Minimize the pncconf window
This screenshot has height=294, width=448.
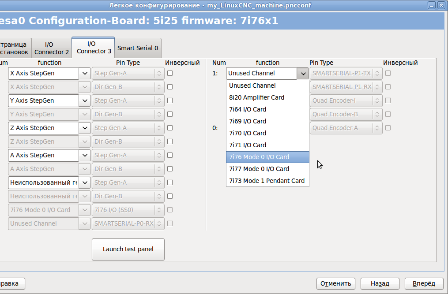click(432, 5)
